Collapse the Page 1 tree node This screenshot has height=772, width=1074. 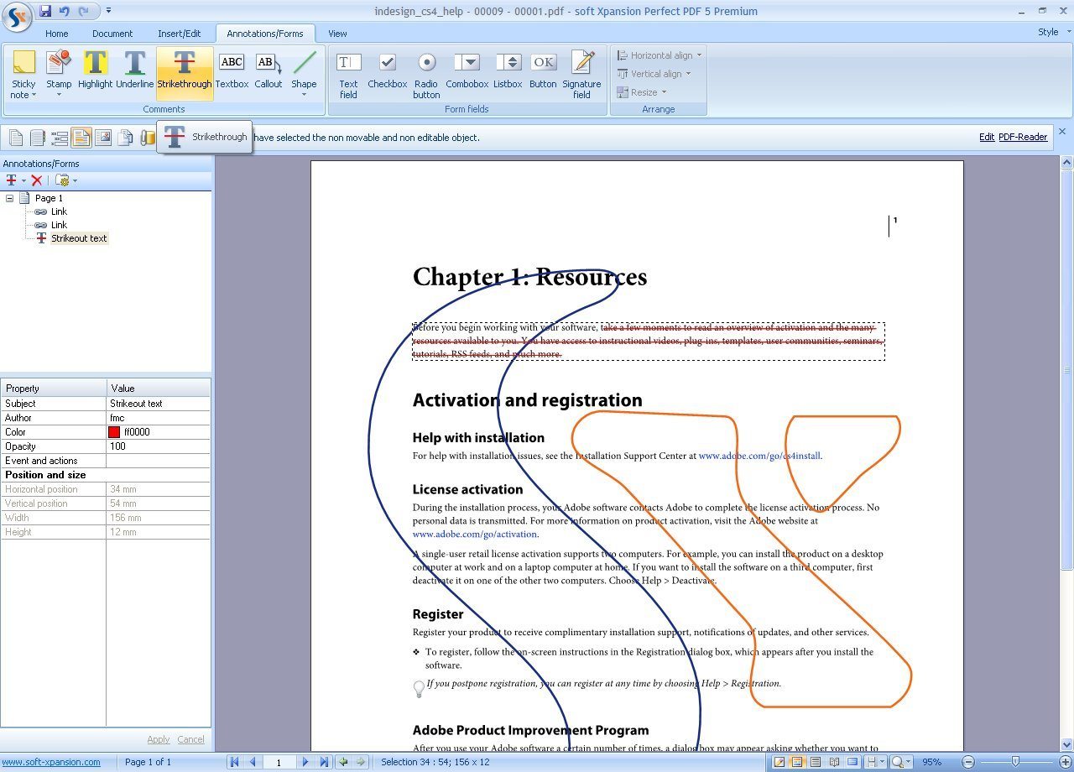click(x=8, y=198)
